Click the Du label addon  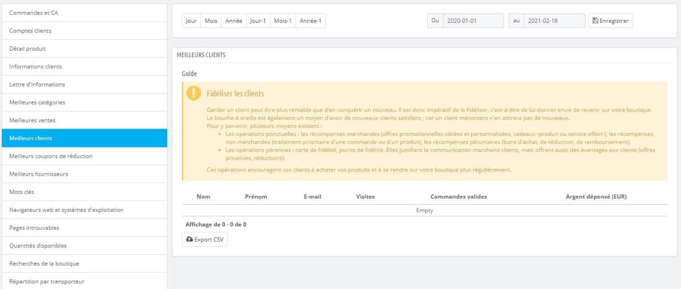coord(435,21)
